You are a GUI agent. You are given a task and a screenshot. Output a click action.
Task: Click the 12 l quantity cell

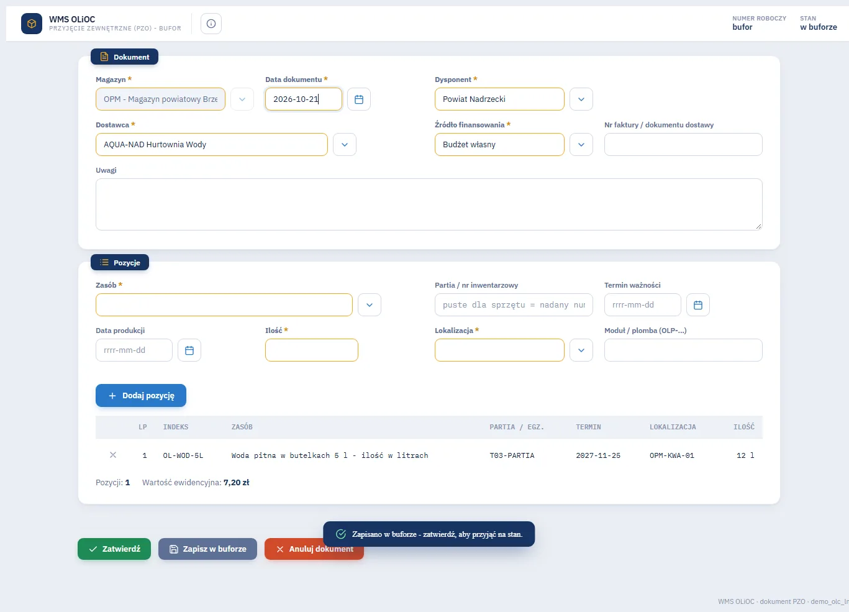tap(745, 456)
